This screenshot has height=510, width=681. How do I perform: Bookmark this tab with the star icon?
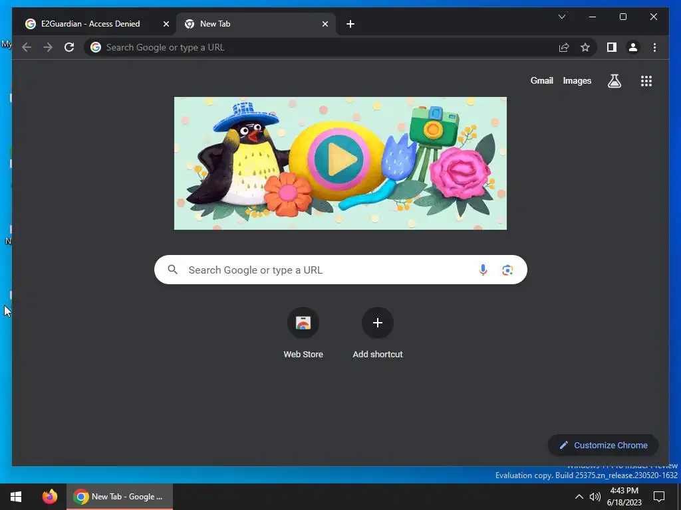[585, 47]
